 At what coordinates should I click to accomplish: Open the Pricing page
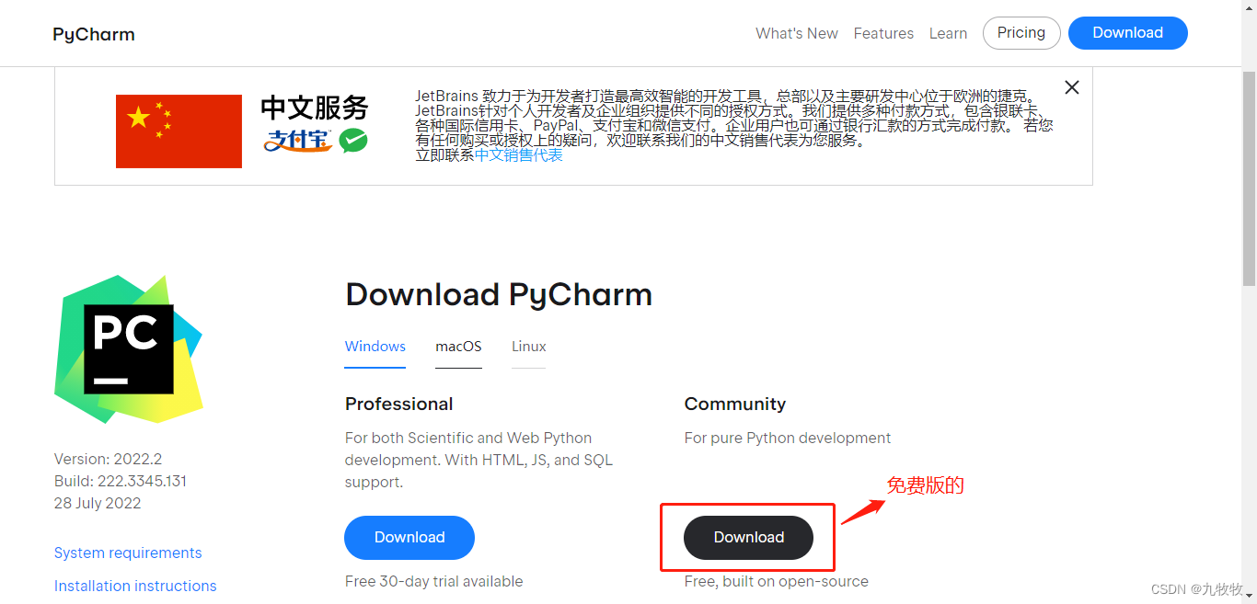click(1021, 32)
